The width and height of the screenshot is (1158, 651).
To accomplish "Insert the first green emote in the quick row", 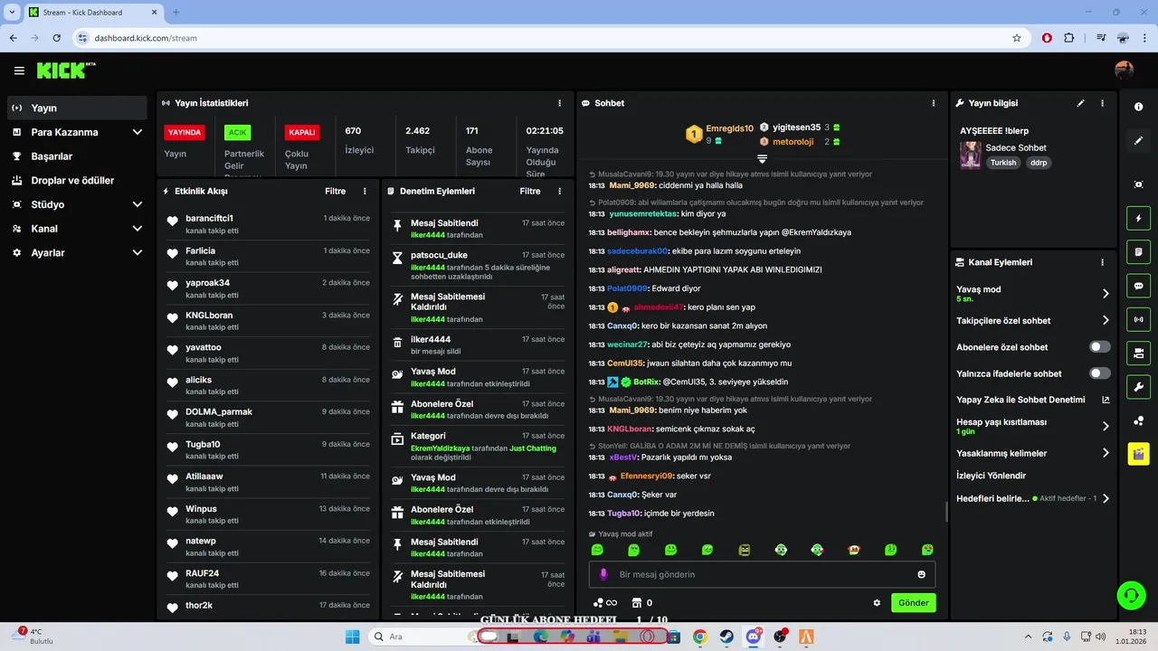I will click(597, 550).
